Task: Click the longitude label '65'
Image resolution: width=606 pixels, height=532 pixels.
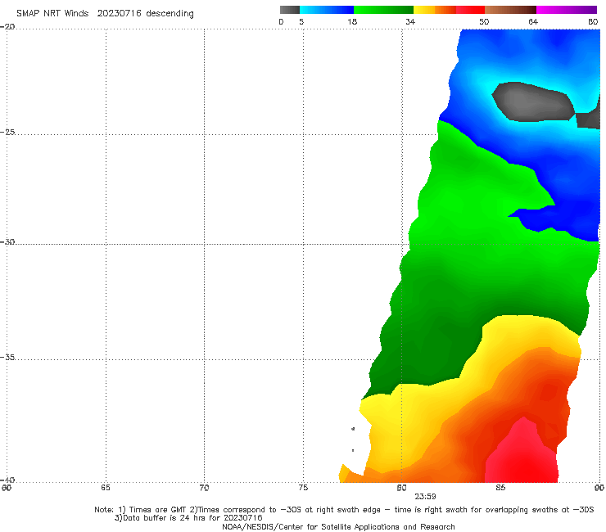Action: click(x=106, y=488)
